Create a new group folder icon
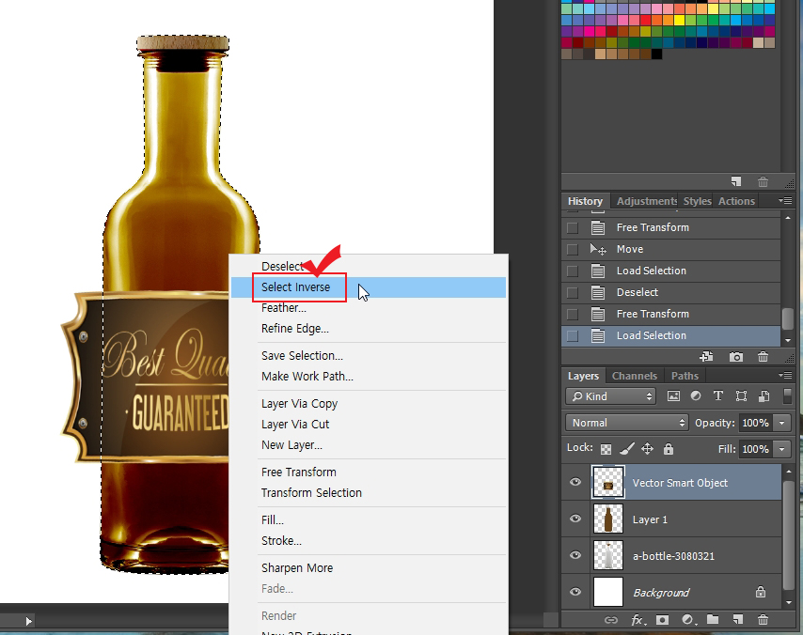The height and width of the screenshot is (635, 803). 713,620
